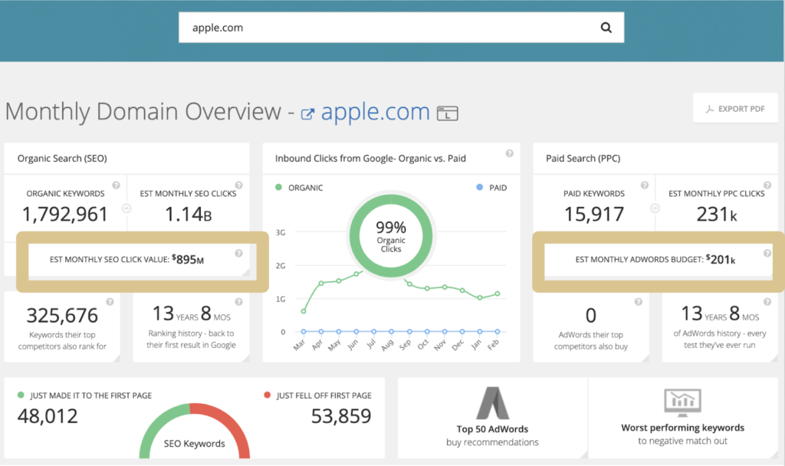
Task: Show help for Est Monthly PPC Clicks
Action: [767, 185]
